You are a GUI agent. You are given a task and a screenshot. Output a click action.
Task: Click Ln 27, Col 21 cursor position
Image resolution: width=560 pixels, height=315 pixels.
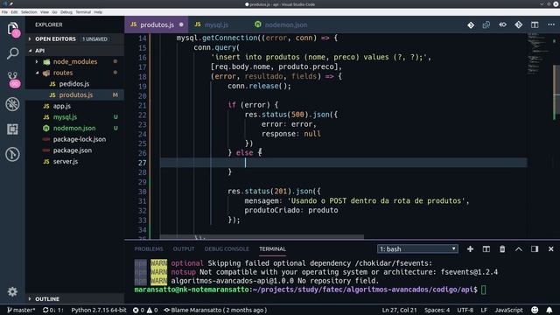click(x=399, y=310)
